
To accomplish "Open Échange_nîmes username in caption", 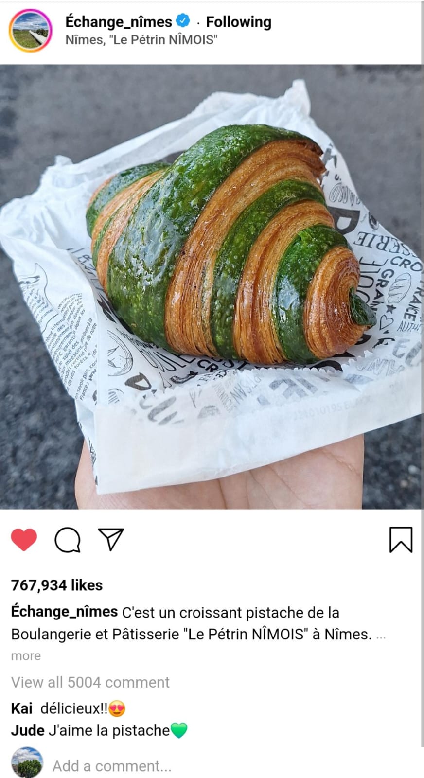I will pyautogui.click(x=64, y=612).
